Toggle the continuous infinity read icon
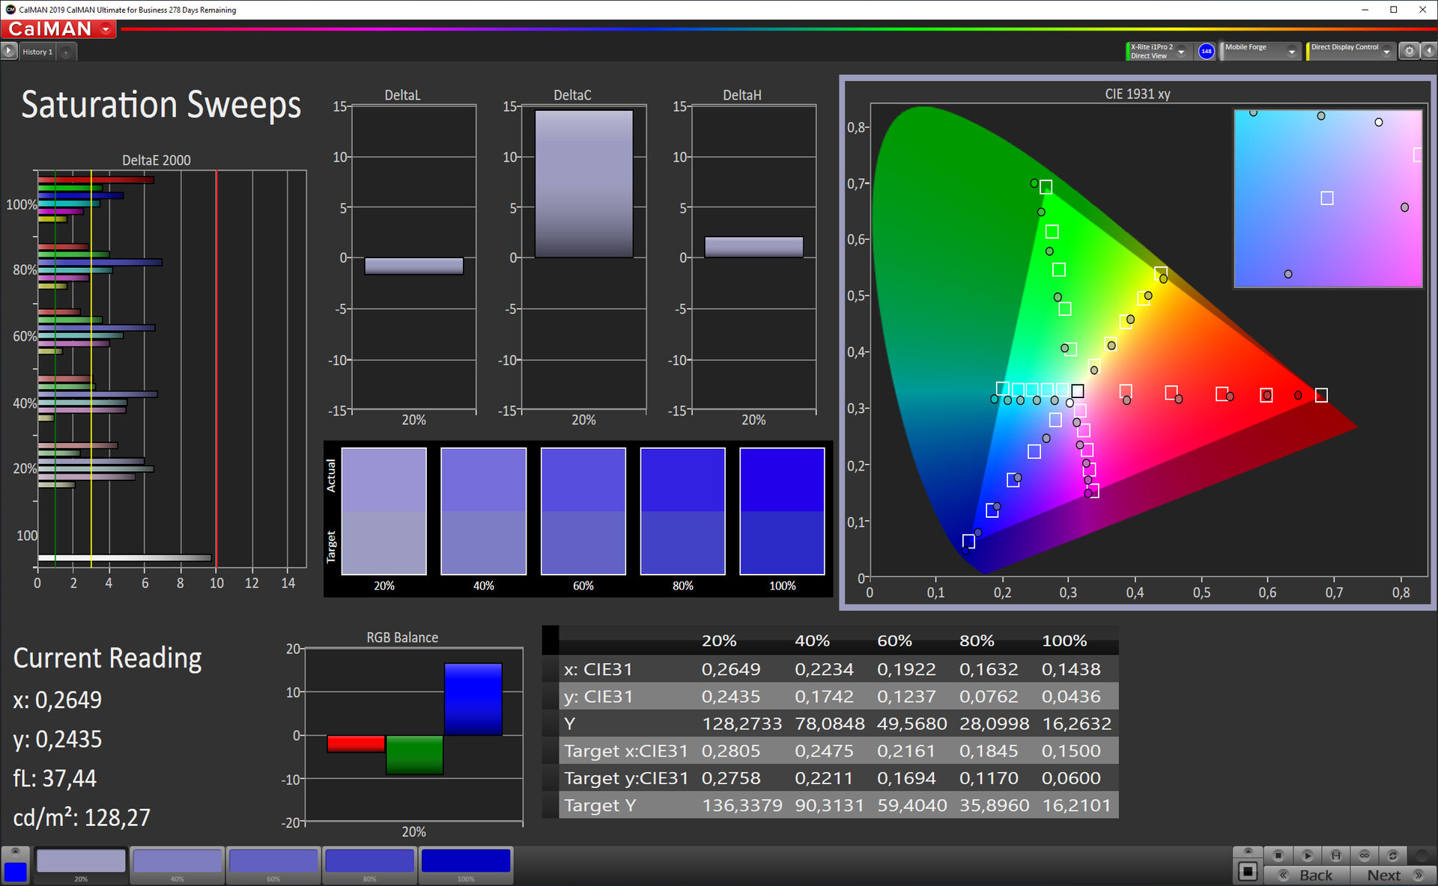 pos(1364,855)
